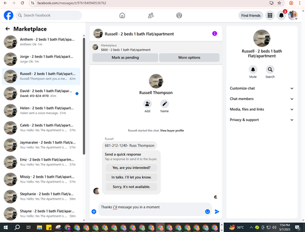Open $800 Marketplace listing banner
The image size is (305, 232).
coord(156,48)
